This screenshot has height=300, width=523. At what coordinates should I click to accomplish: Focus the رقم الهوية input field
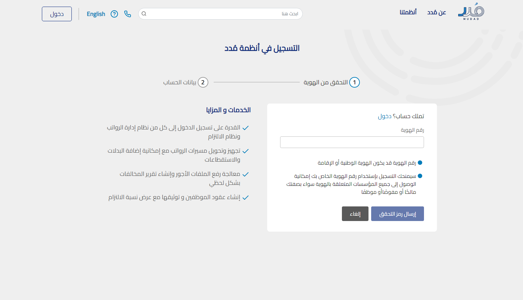pos(352,142)
